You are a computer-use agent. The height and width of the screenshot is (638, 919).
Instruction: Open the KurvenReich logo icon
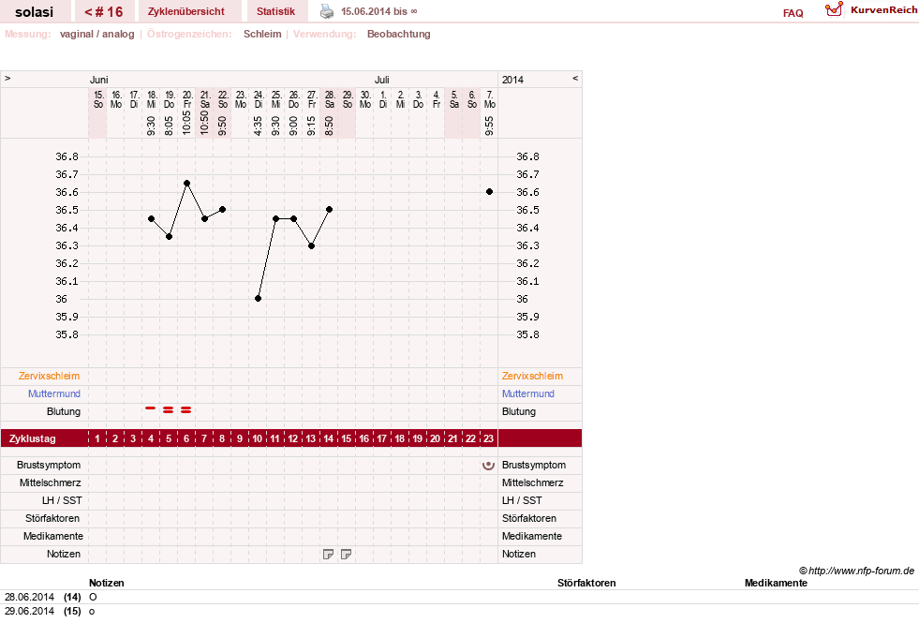pos(834,9)
